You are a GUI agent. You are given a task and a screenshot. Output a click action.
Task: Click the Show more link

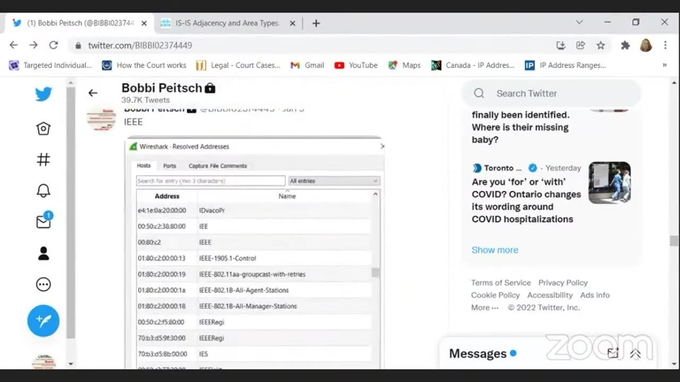coord(495,250)
